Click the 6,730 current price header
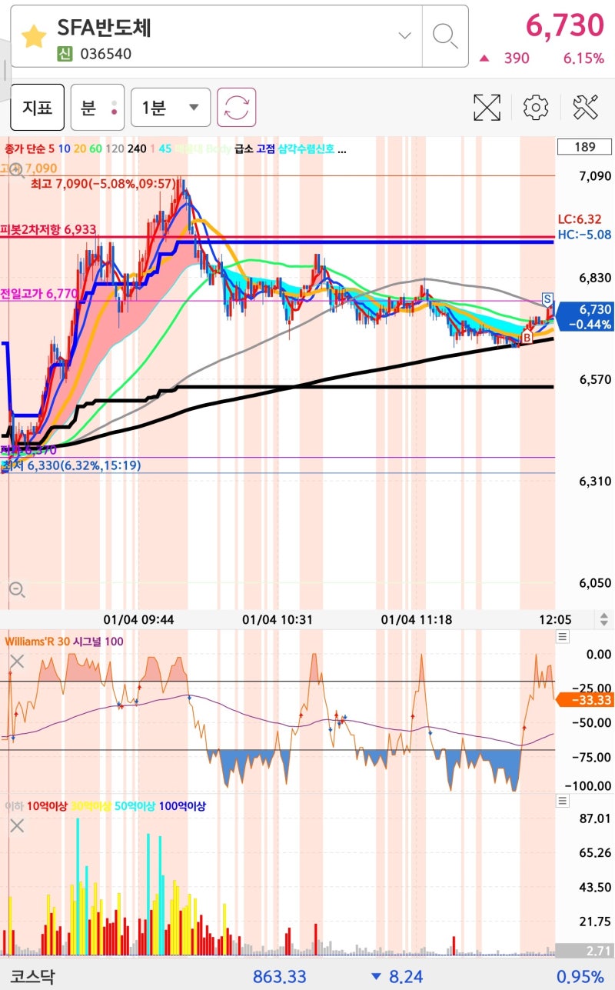The image size is (615, 990). pyautogui.click(x=564, y=25)
